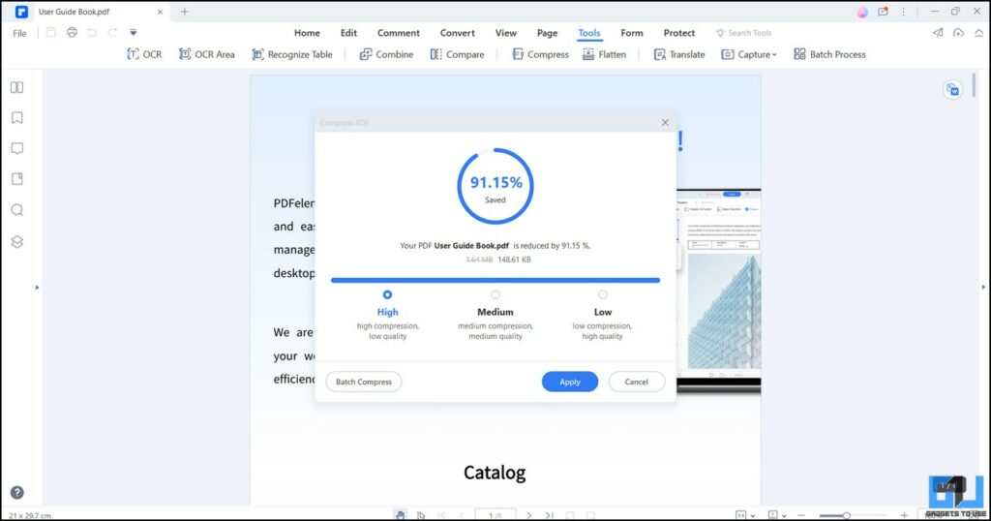Click the print icon

[x=72, y=32]
